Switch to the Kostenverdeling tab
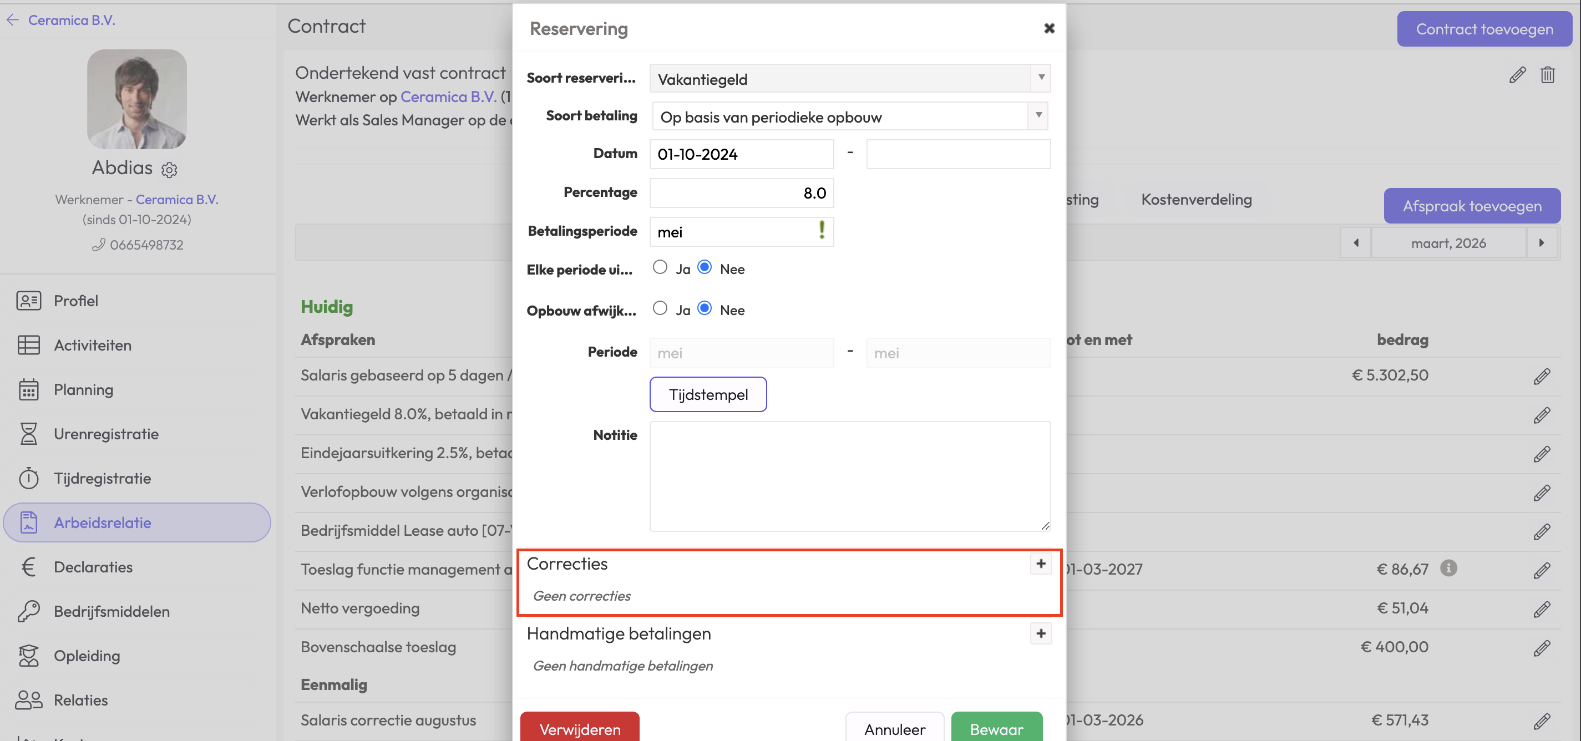The width and height of the screenshot is (1581, 741). (1195, 199)
